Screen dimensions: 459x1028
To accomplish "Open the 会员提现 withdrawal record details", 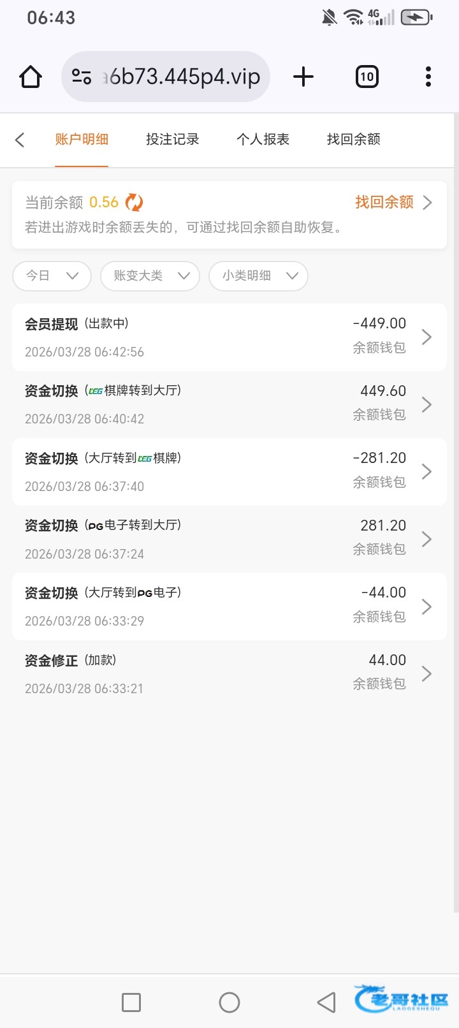I will point(229,337).
